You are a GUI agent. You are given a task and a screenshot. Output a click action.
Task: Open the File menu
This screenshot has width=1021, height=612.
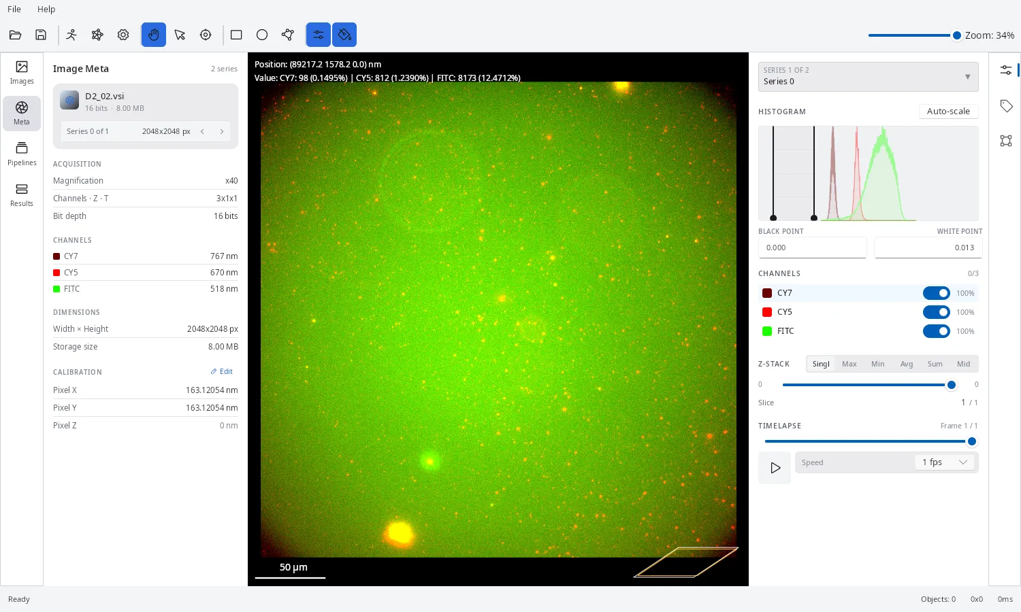click(x=14, y=9)
